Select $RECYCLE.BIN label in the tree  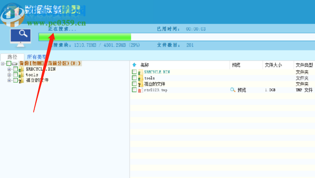[40, 69]
